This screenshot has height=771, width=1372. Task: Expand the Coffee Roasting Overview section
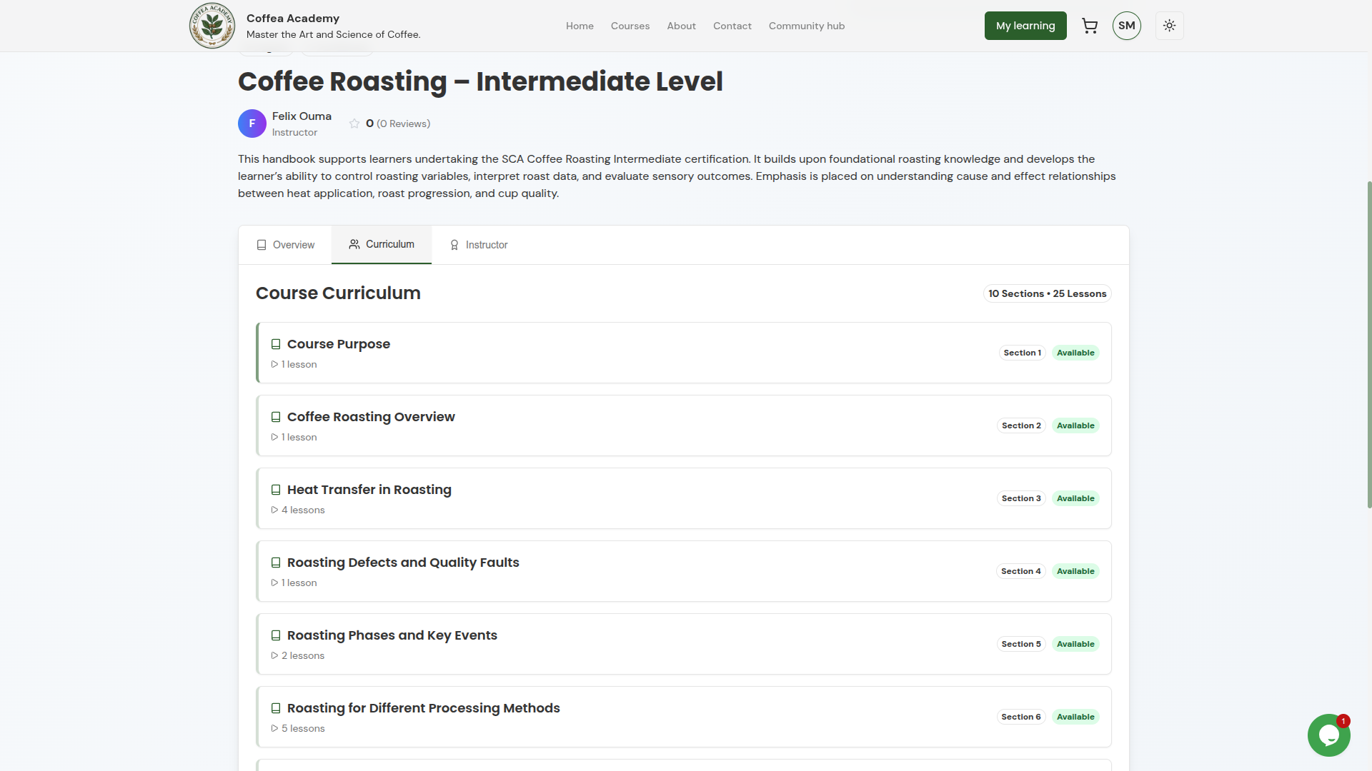(x=684, y=425)
